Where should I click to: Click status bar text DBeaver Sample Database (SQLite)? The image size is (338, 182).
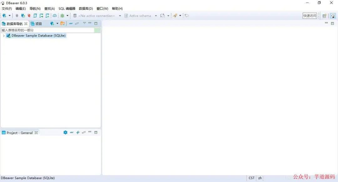pos(28,178)
